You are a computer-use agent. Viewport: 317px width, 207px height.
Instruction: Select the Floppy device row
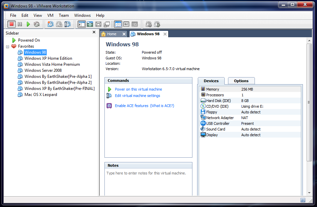click(x=250, y=112)
